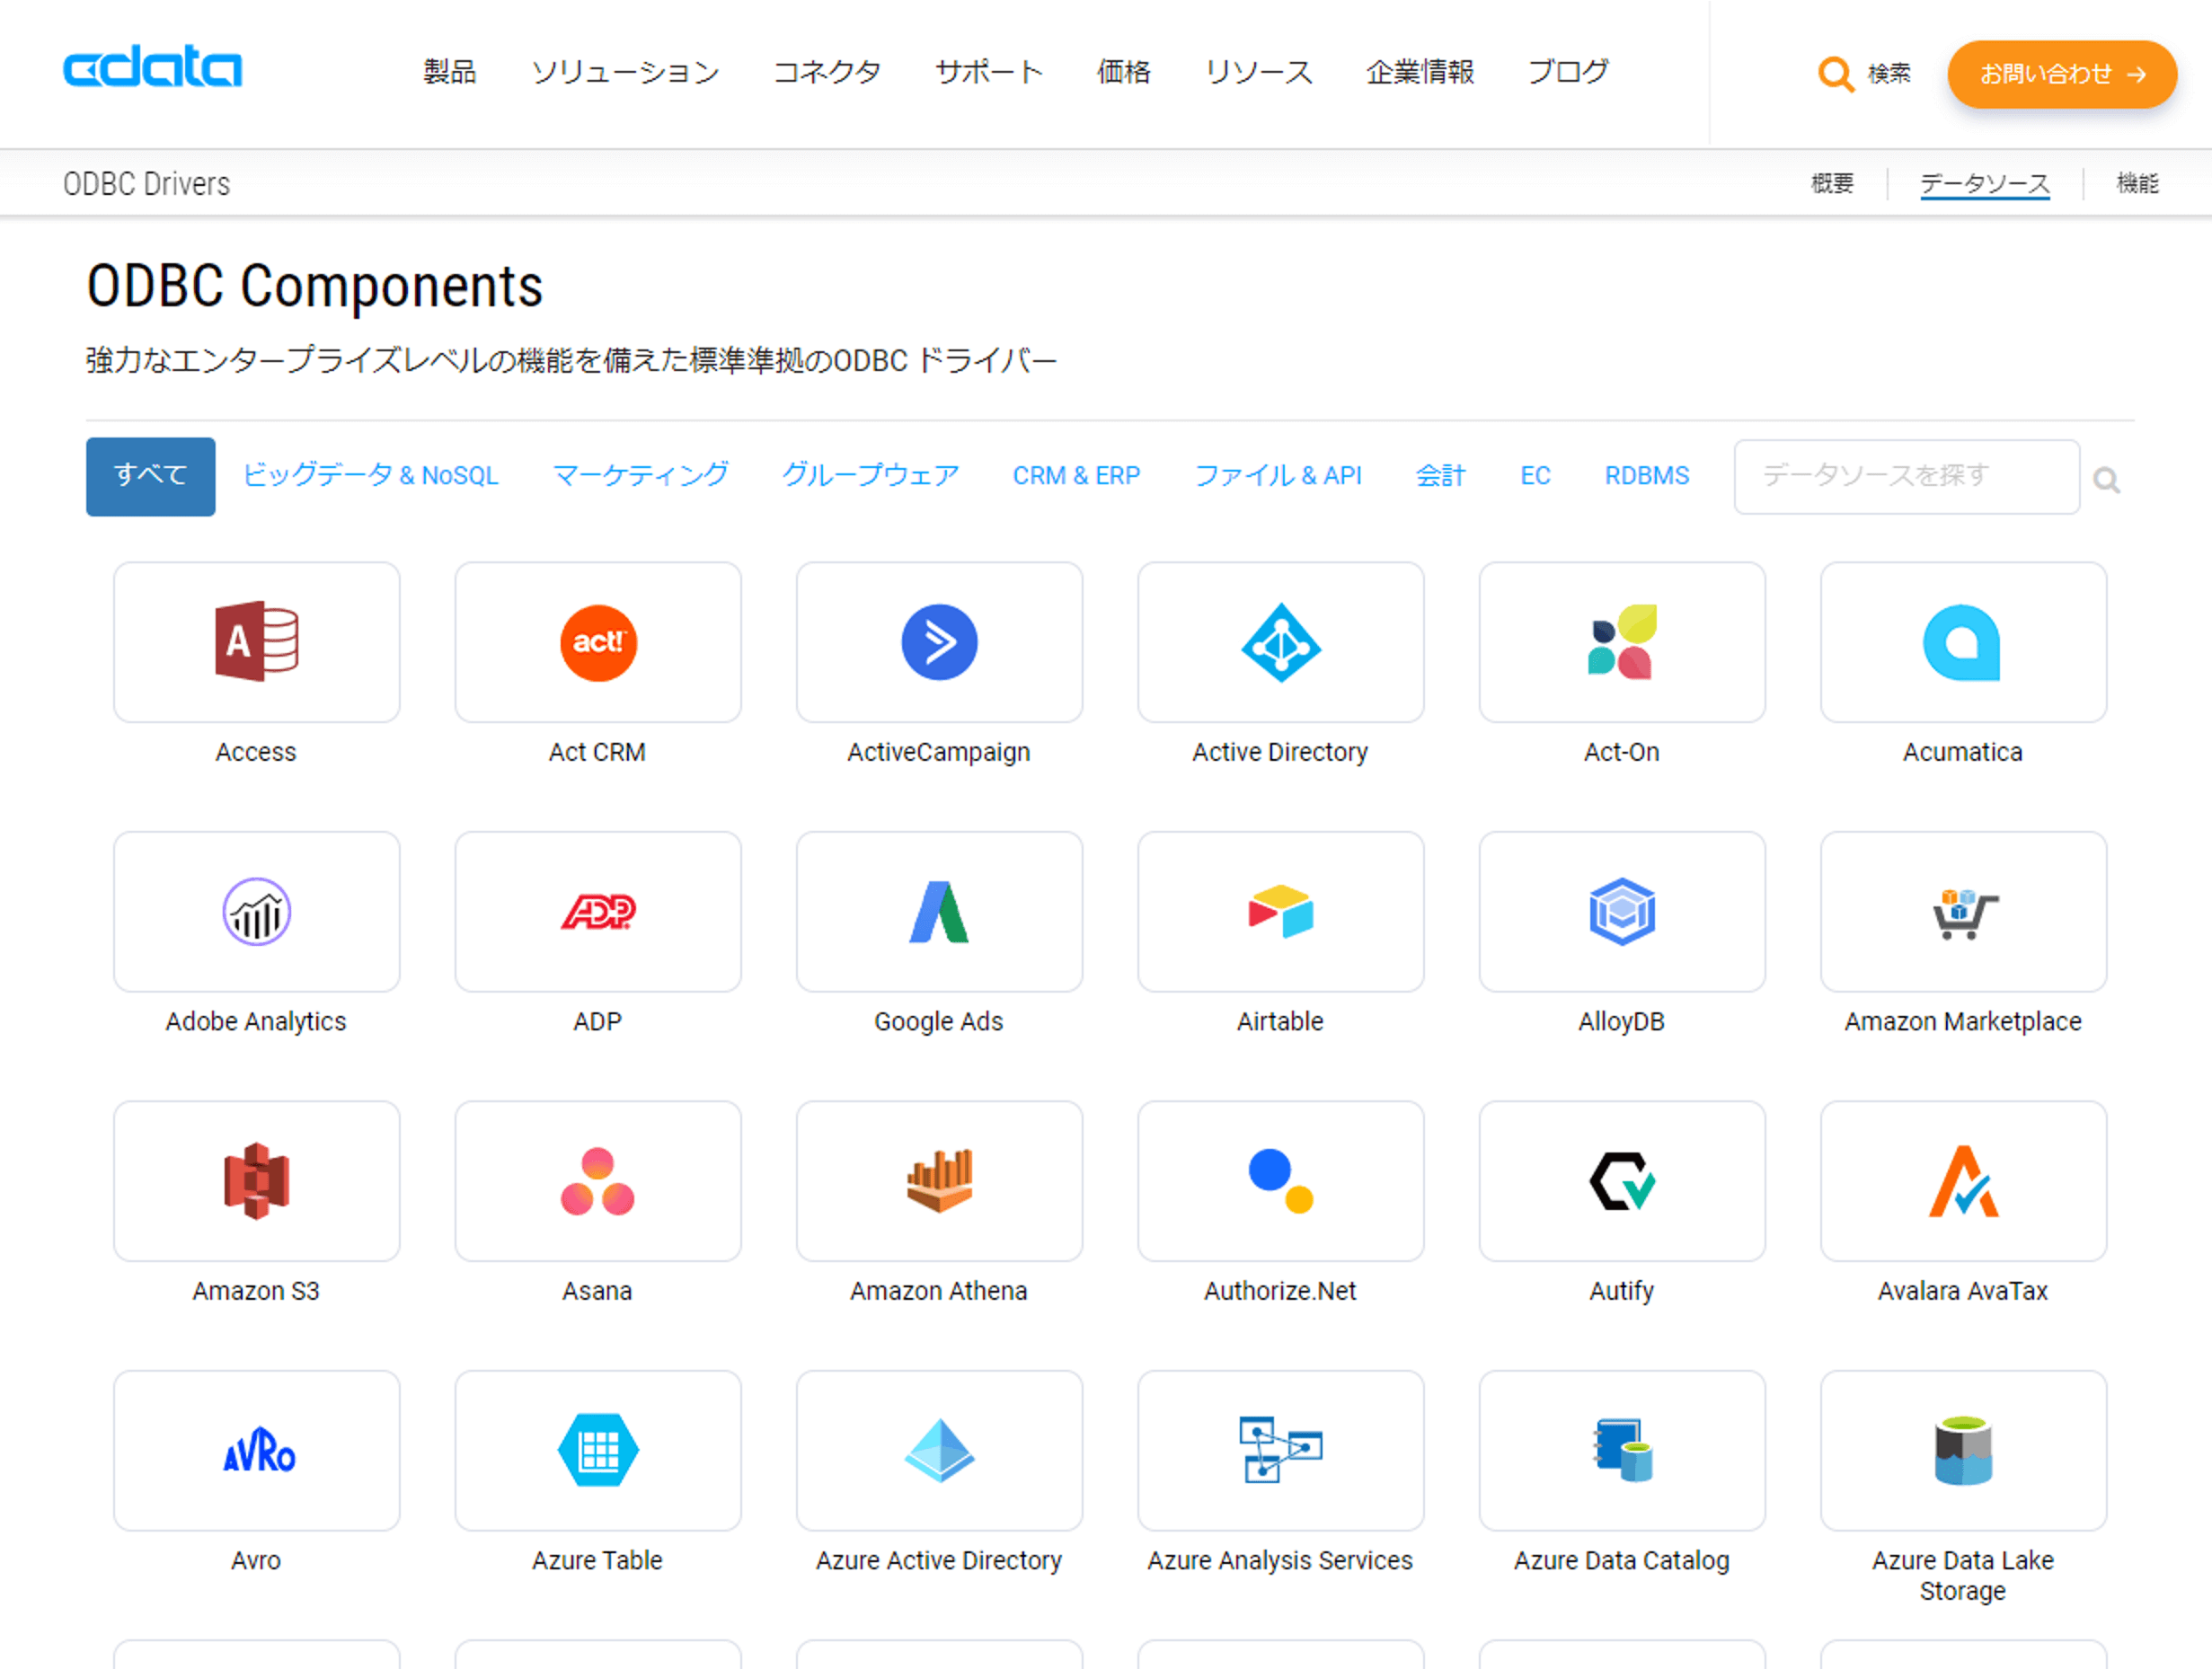The height and width of the screenshot is (1669, 2212).
Task: Click the Autify logo tile
Action: (x=1621, y=1180)
